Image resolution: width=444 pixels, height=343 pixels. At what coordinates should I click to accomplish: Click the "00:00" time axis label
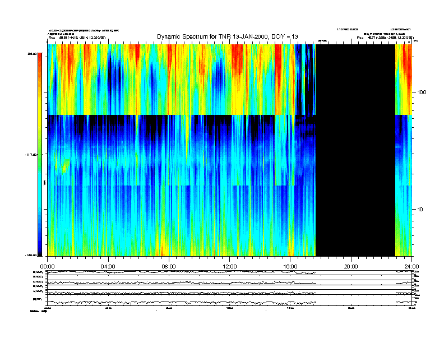pos(47,267)
